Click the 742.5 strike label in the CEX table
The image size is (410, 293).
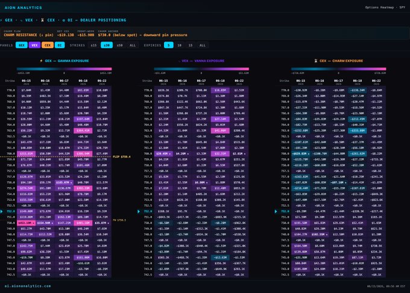pyautogui.click(x=285, y=275)
